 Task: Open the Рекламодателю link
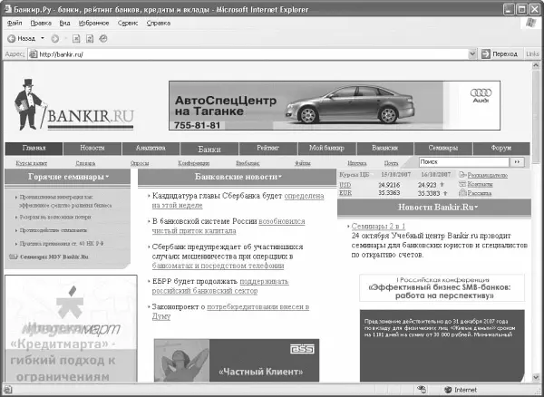point(488,176)
